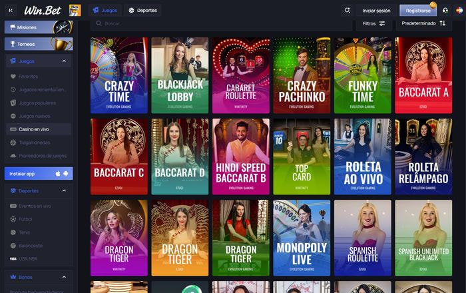Open the green Dragon Tiger card
The height and width of the screenshot is (293, 466).
241,238
